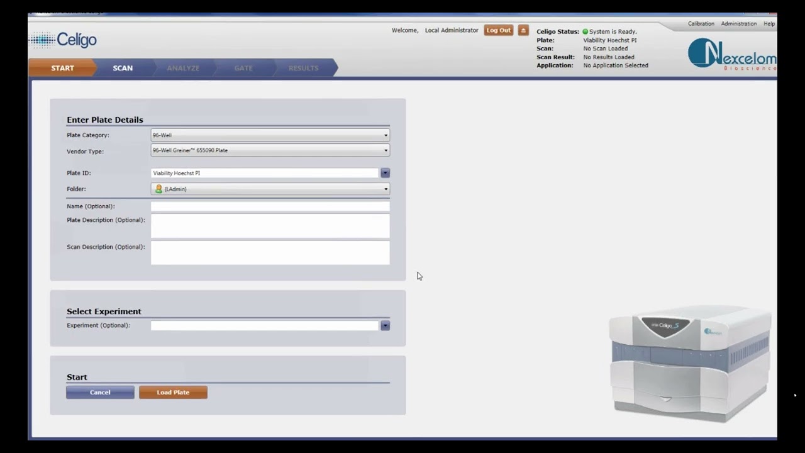
Task: Click the Log Out button
Action: pos(499,30)
